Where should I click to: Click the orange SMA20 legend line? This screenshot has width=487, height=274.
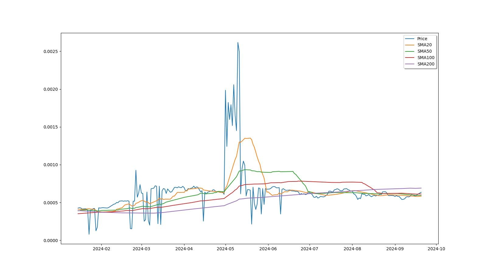(410, 45)
